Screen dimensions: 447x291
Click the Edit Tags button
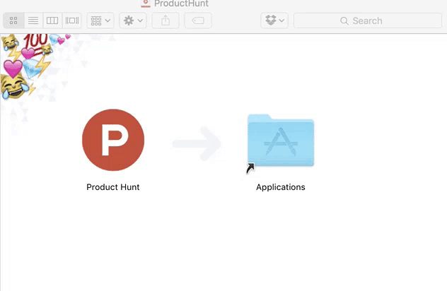point(198,20)
